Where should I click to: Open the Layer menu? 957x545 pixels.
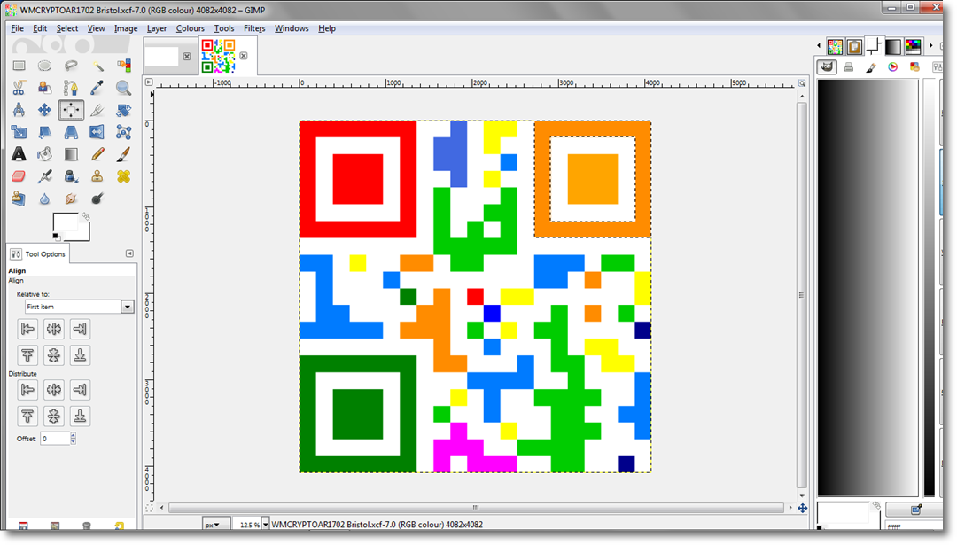(157, 28)
